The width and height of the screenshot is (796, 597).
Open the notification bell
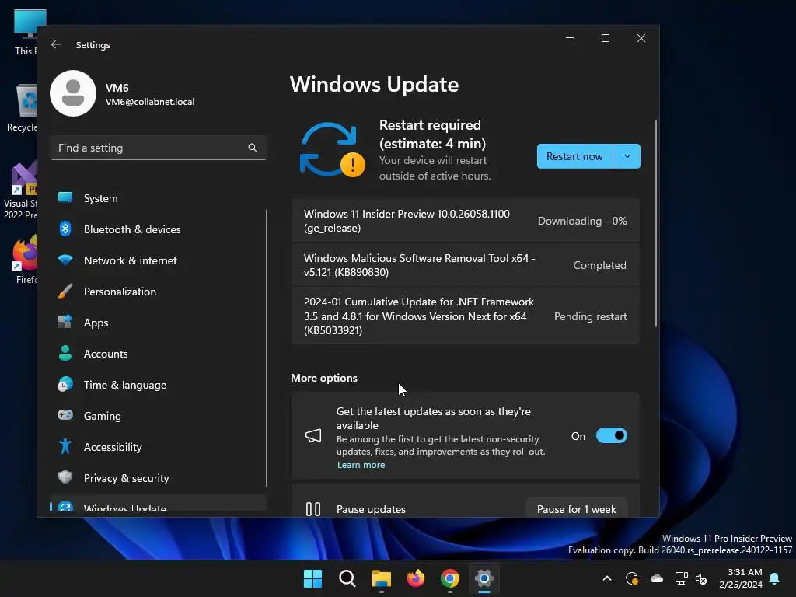tap(775, 578)
